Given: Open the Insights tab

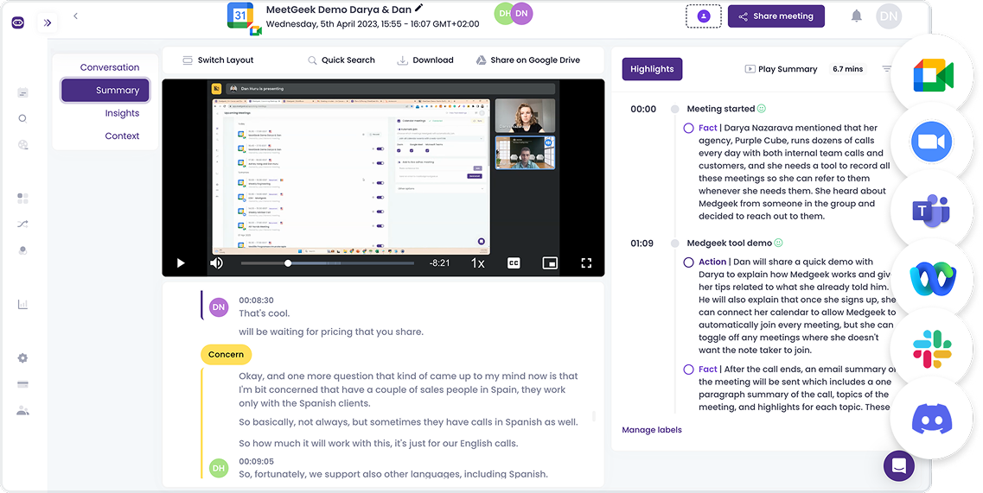Looking at the screenshot, I should pyautogui.click(x=122, y=113).
